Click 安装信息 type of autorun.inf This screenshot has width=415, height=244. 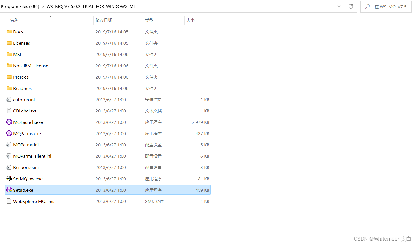point(153,100)
